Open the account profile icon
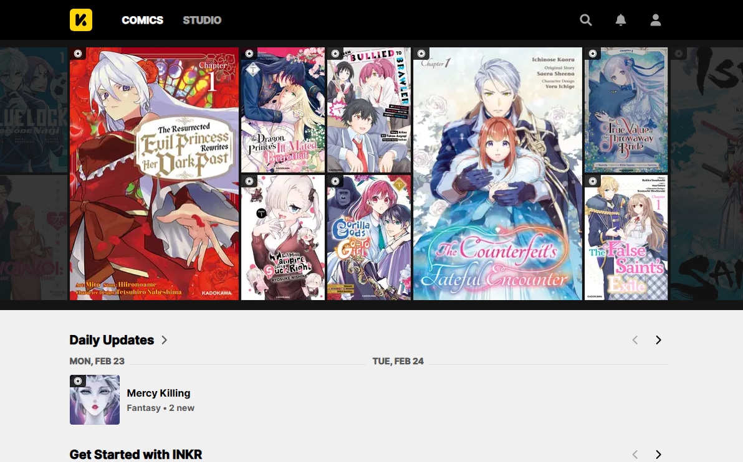Screen dimensions: 743x462 point(656,19)
